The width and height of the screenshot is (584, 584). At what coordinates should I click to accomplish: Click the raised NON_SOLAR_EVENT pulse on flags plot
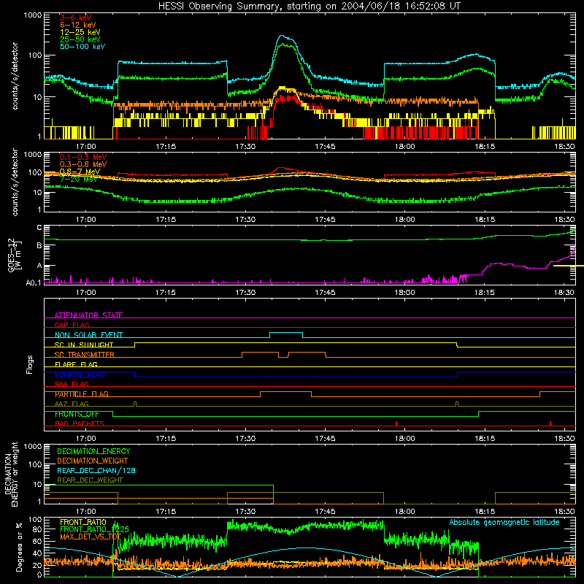(286, 333)
